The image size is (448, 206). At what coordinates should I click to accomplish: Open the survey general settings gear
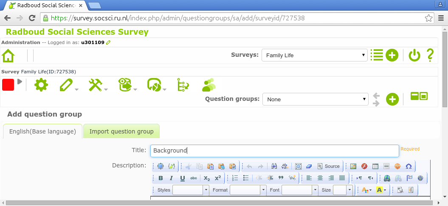41,85
